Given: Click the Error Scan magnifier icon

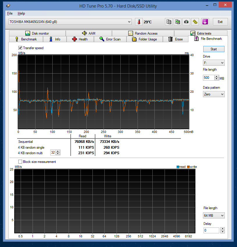Looking at the screenshot, I should 102,39.
